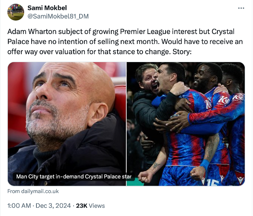The image size is (253, 216).
Task: View the 23K Views count
Action: tap(90, 206)
